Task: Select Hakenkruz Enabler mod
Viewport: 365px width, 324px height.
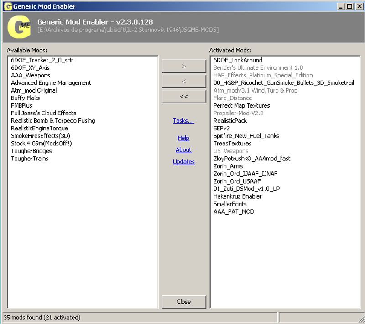Action: click(x=237, y=196)
